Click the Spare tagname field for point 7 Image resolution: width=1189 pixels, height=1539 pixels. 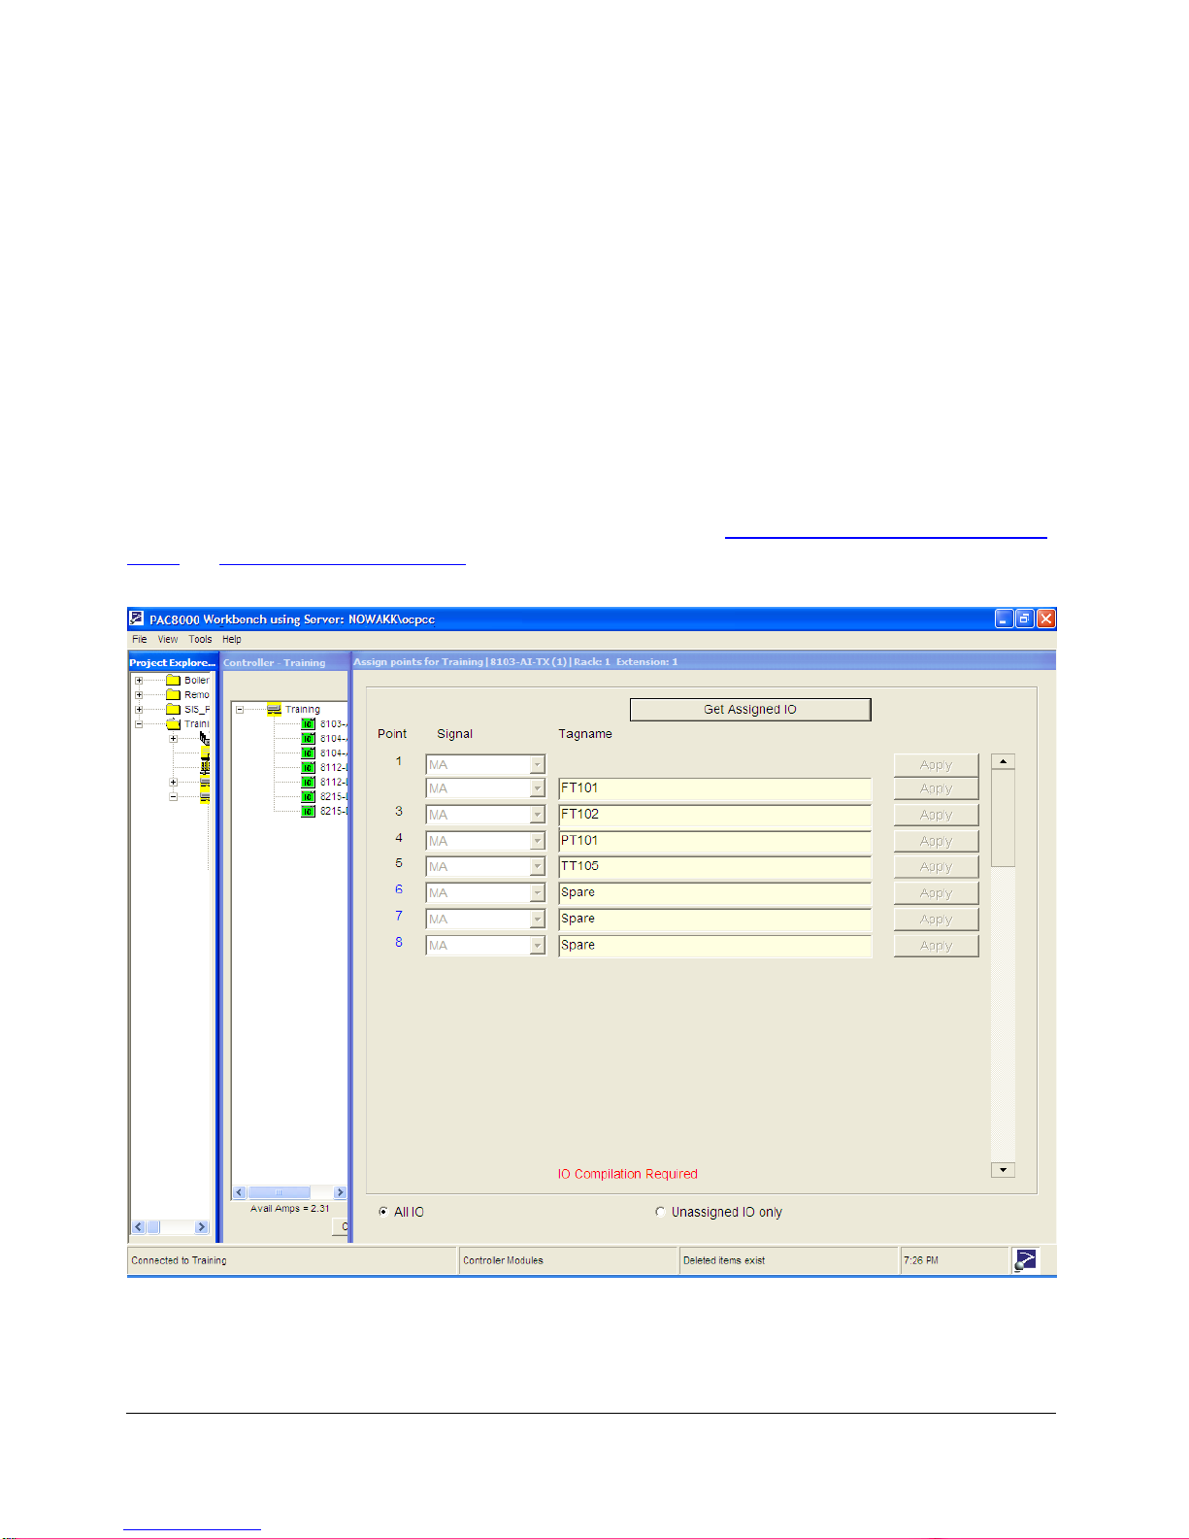click(x=714, y=919)
